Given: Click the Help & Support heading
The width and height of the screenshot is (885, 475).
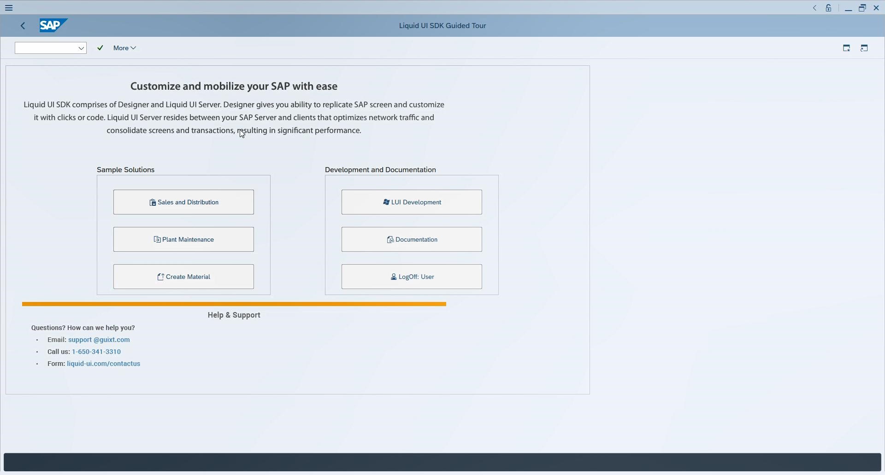Looking at the screenshot, I should (234, 315).
